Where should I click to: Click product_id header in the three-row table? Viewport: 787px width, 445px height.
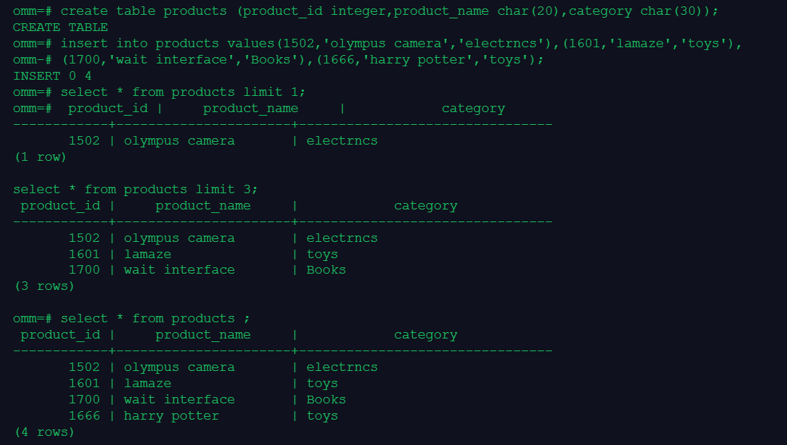[x=60, y=206]
